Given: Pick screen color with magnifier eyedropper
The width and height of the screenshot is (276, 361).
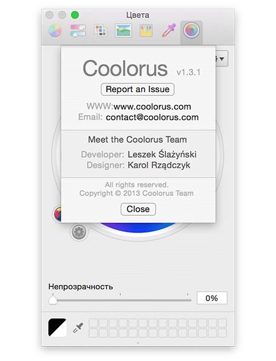Looking at the screenshot, I should click(78, 327).
